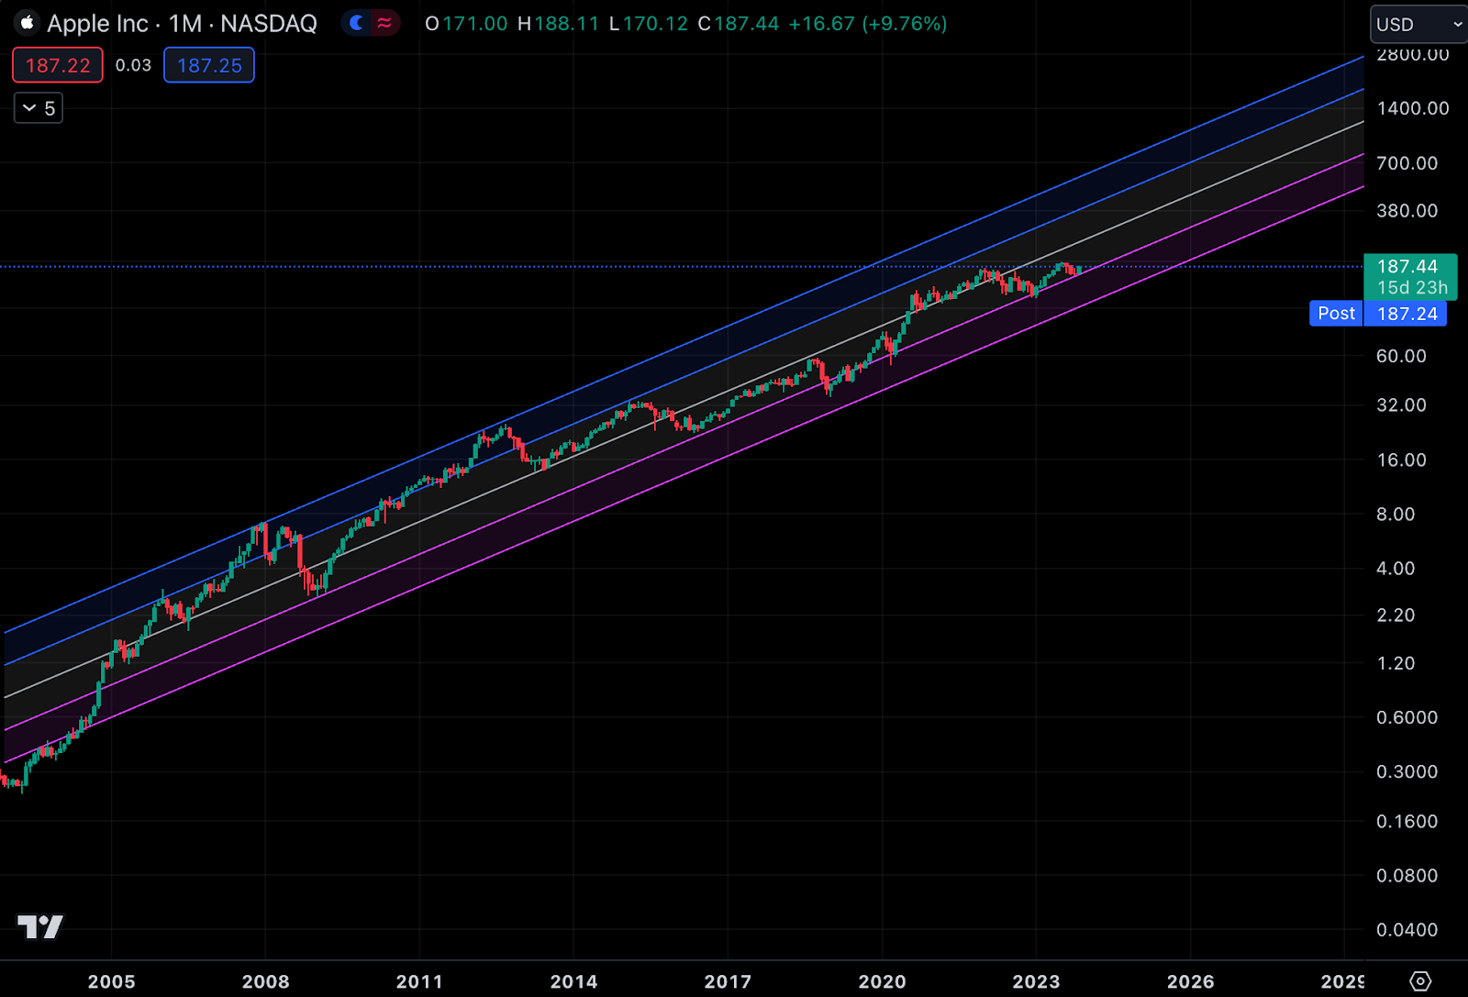Viewport: 1468px width, 997px height.
Task: Click the Post market label
Action: click(x=1337, y=314)
